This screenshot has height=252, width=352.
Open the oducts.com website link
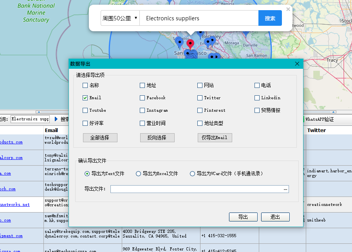coord(11,142)
